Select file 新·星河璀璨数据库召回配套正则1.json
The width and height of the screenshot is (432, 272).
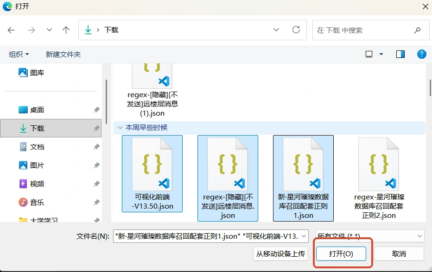[x=303, y=178]
